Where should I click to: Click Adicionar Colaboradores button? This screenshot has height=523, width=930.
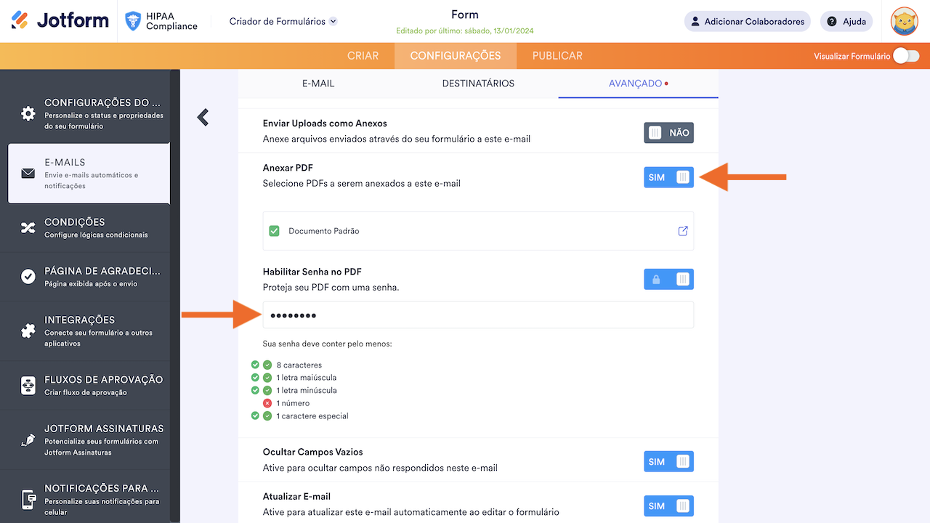748,21
